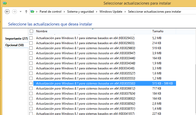Select the KB3036612 update row
Image resolution: width=196 pixels, height=115 pixels.
click(86, 89)
